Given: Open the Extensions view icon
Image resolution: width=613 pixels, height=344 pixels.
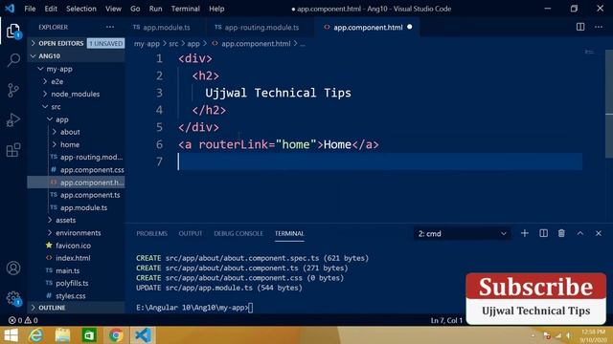Looking at the screenshot, I should click(x=13, y=150).
